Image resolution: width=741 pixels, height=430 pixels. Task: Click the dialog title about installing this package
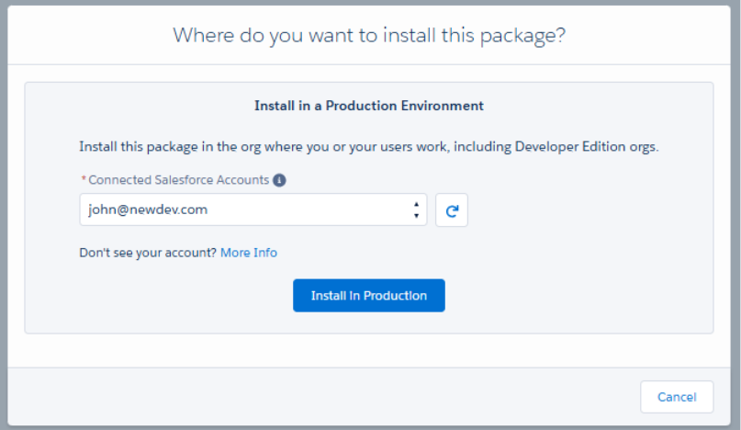click(369, 36)
